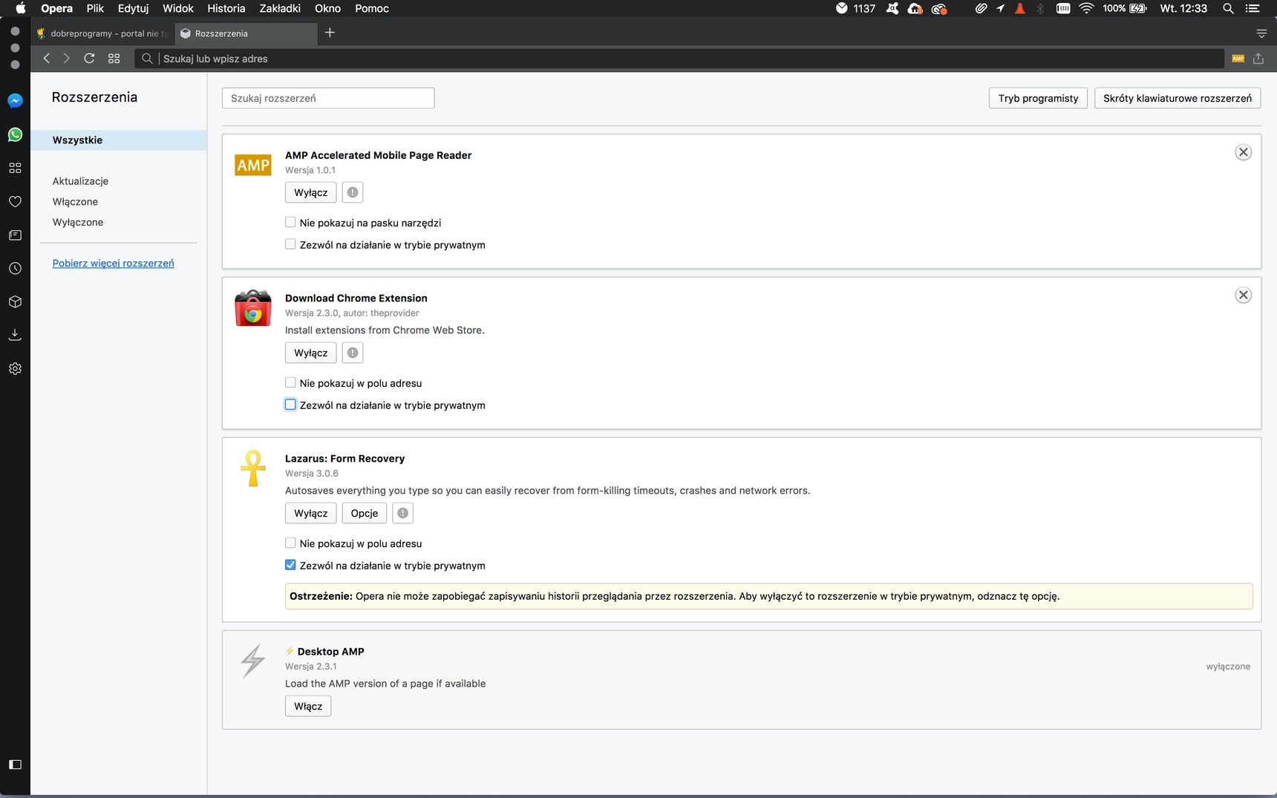Switch to dobreprogramy tab
The width and height of the screenshot is (1277, 798).
coord(102,33)
